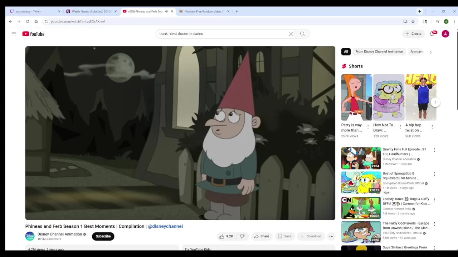The height and width of the screenshot is (257, 458).
Task: Open the YouTube guide hamburger menu
Action: pos(14,34)
